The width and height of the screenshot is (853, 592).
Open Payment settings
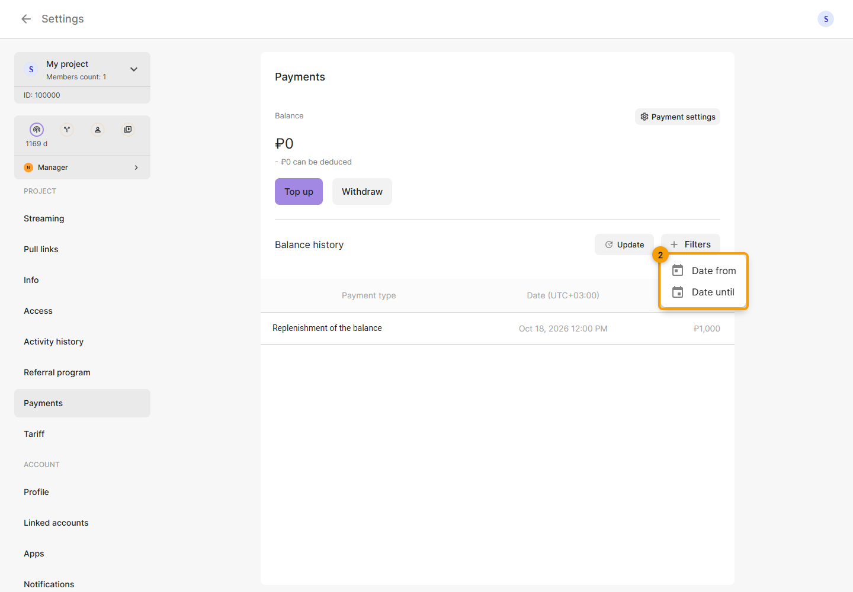click(x=678, y=117)
